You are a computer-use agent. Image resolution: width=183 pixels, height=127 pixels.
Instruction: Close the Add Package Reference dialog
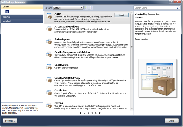172,121
